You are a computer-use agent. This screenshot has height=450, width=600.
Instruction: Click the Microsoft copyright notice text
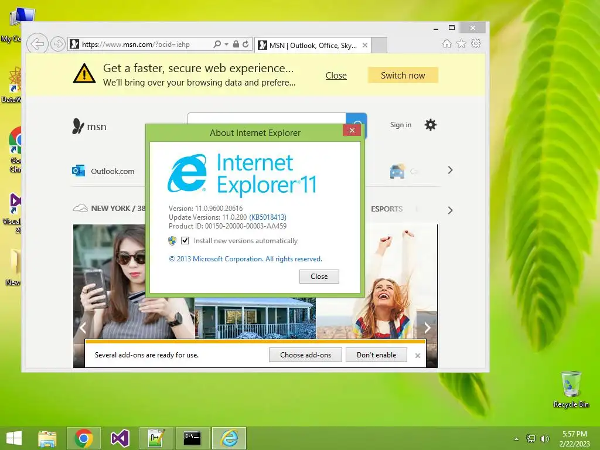[x=246, y=259]
